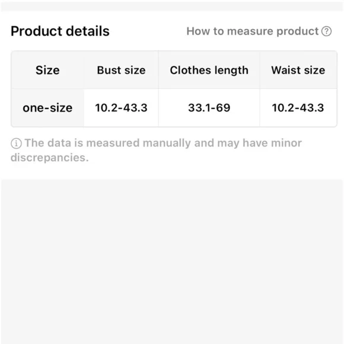Click the manual measurement disclaimer text
The height and width of the screenshot is (344, 344).
point(156,150)
